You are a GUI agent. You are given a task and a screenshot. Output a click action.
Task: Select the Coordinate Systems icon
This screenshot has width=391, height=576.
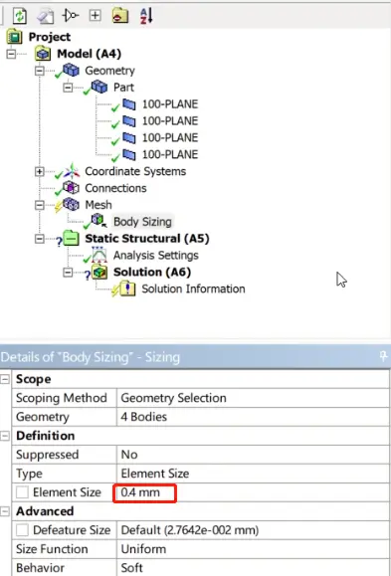72,171
